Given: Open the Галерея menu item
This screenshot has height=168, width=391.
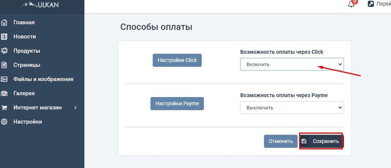Looking at the screenshot, I should click(24, 93).
